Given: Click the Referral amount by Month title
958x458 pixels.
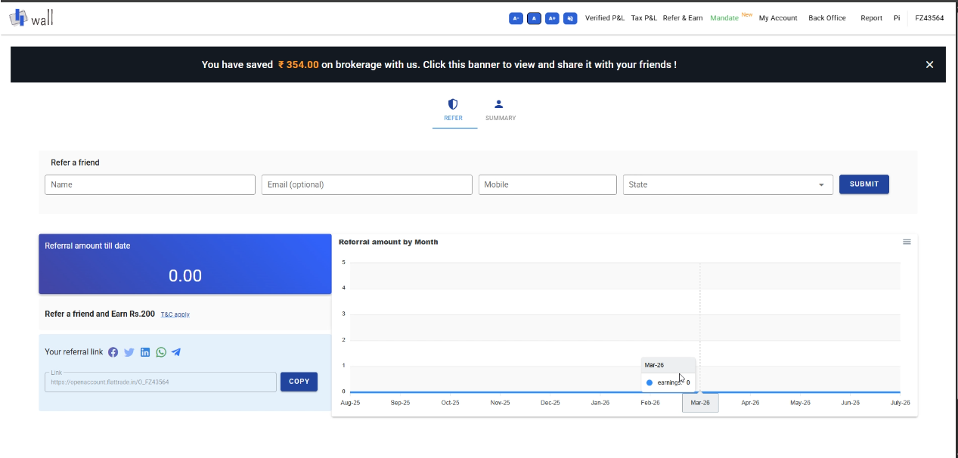Looking at the screenshot, I should (388, 242).
